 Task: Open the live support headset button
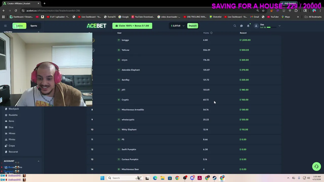(316, 166)
